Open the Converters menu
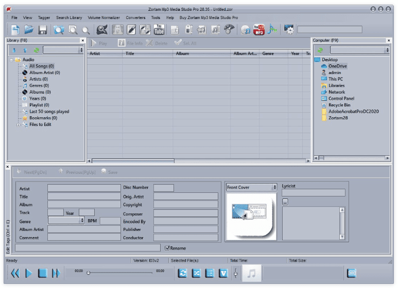 [135, 18]
